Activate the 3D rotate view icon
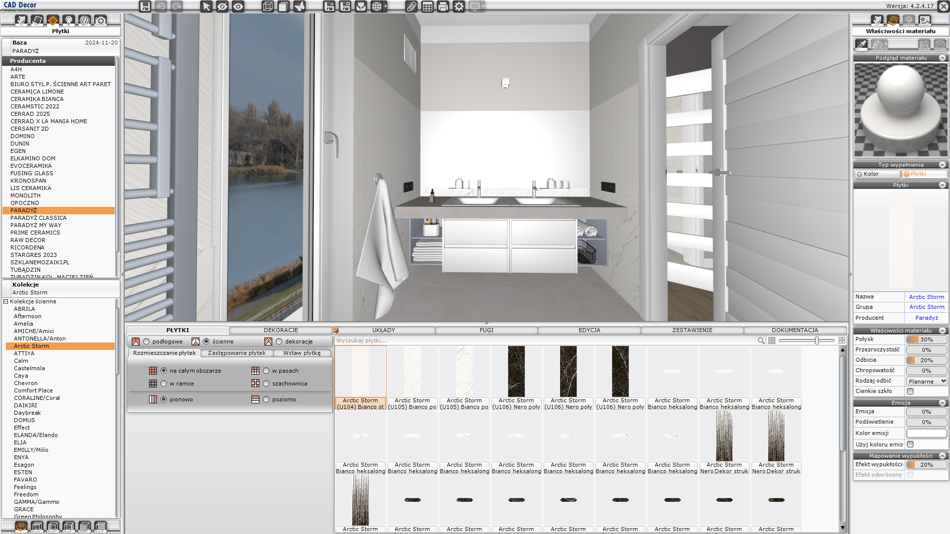950x534 pixels. [x=21, y=526]
